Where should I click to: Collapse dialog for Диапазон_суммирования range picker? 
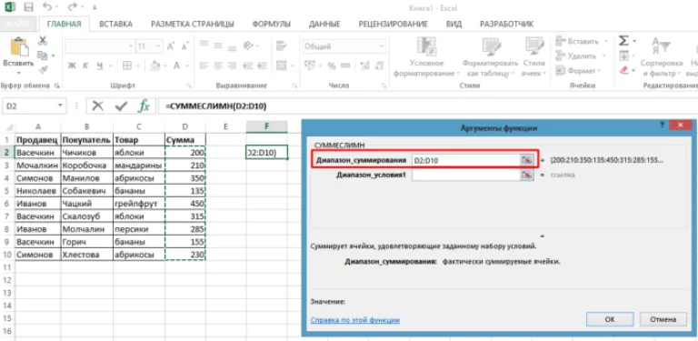pos(527,160)
